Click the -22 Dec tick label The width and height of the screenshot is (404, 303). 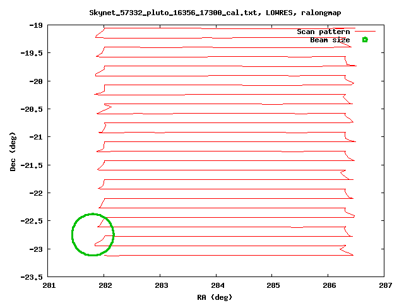coord(36,193)
